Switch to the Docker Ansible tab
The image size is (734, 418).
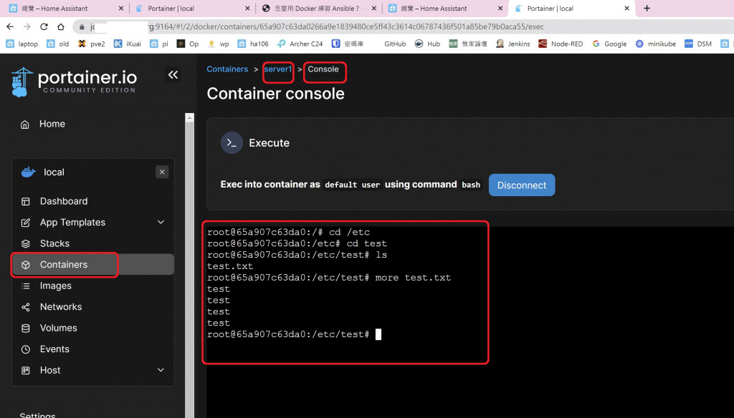tap(318, 8)
